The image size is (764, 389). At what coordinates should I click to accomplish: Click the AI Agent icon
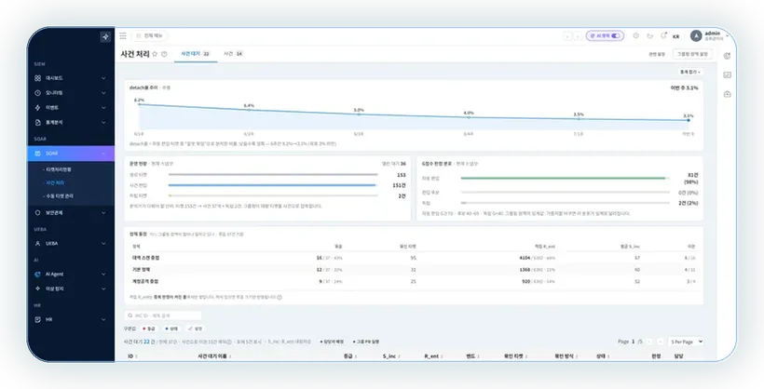(37, 275)
